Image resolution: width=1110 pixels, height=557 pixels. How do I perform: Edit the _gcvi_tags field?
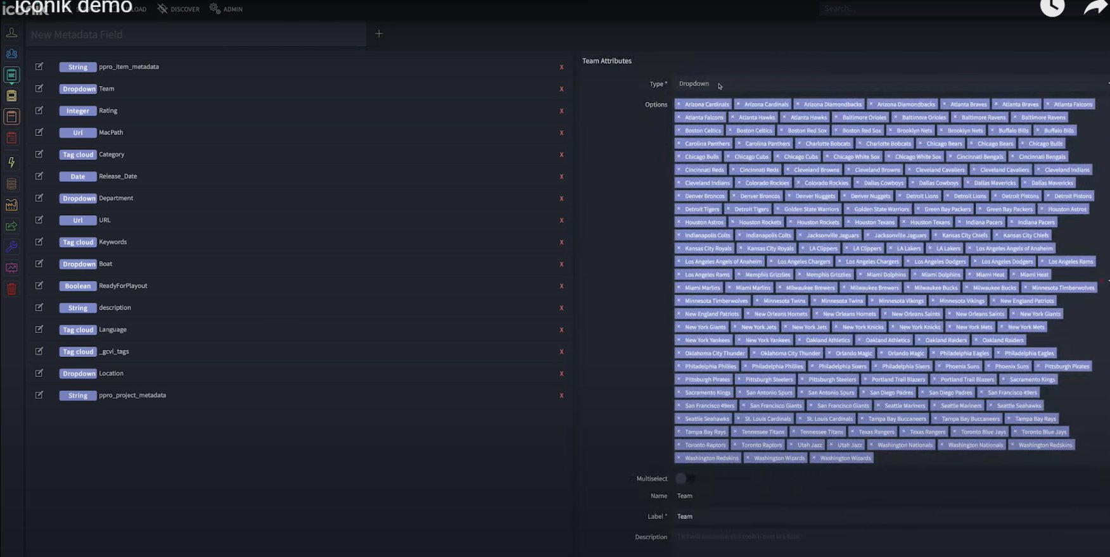(x=39, y=351)
